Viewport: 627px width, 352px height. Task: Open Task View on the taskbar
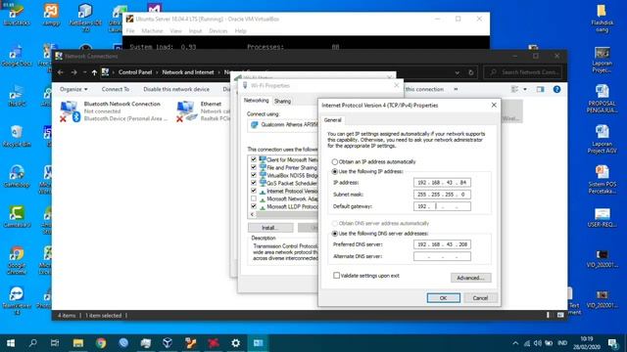coord(55,343)
